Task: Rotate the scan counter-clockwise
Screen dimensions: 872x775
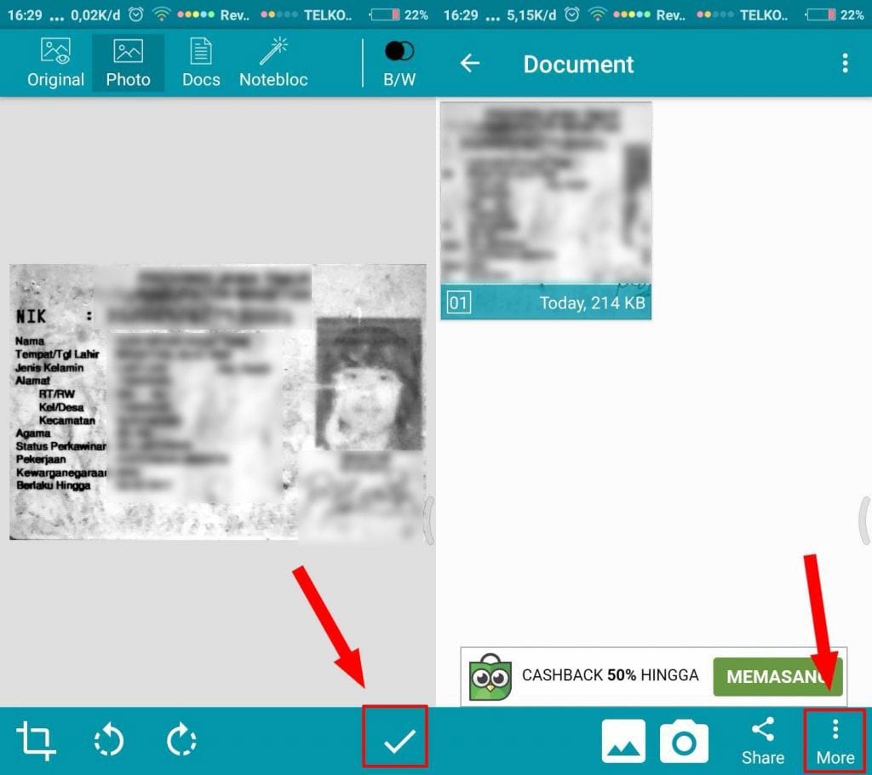Action: (108, 740)
